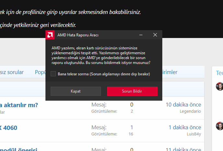Open thread titled 'a aktarılır mı?'
Screen dimensions: 223x151
pyautogui.click(x=19, y=105)
